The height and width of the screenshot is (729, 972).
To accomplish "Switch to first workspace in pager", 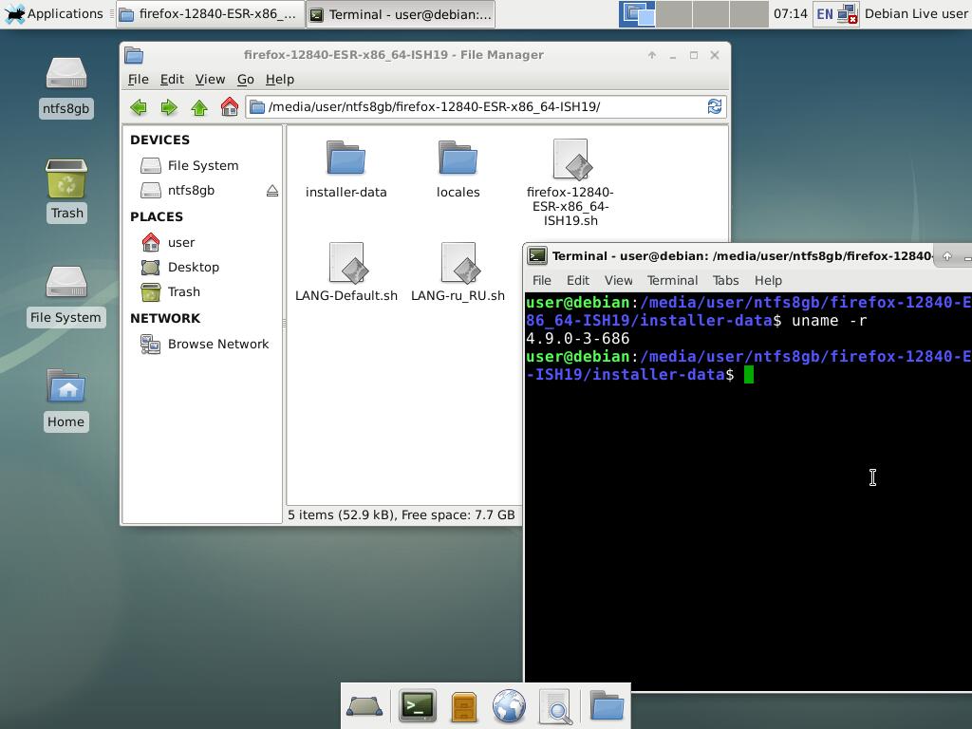I will 637,13.
